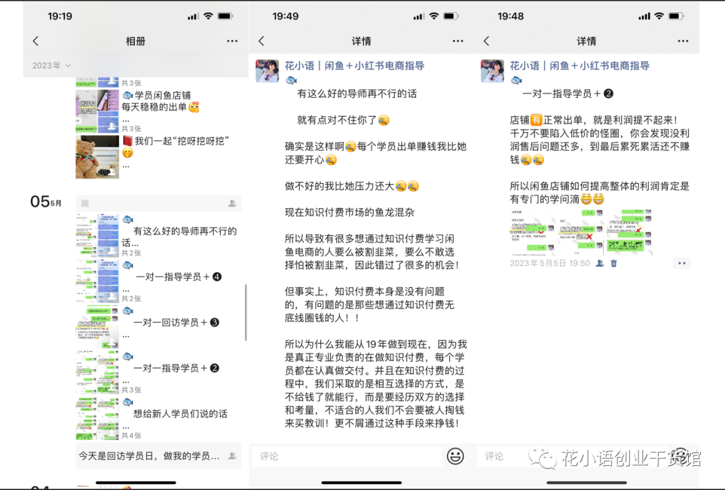Open the row 今天是回访学员日，做我的学员…

158,456
